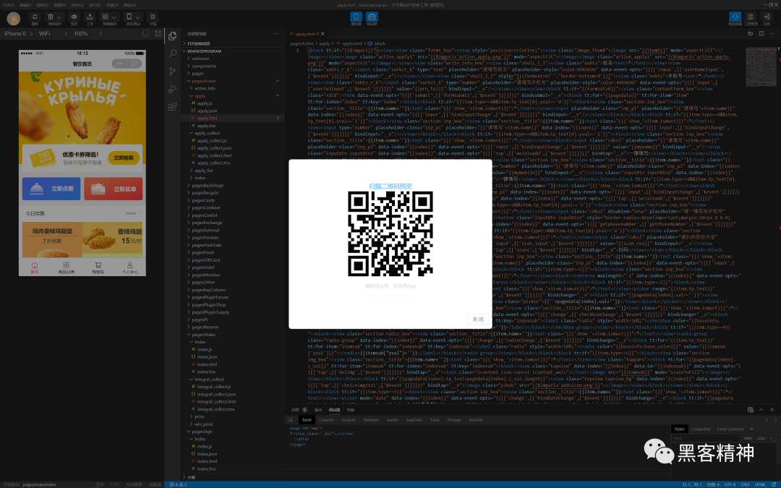Click the HTML language mode in status bar
This screenshot has width=781, height=488.
[x=761, y=484]
